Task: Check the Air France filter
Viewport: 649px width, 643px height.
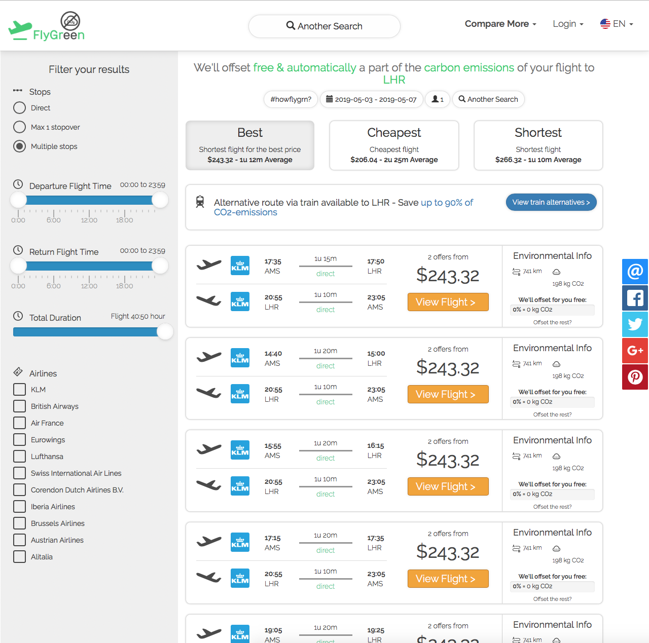Action: point(19,423)
